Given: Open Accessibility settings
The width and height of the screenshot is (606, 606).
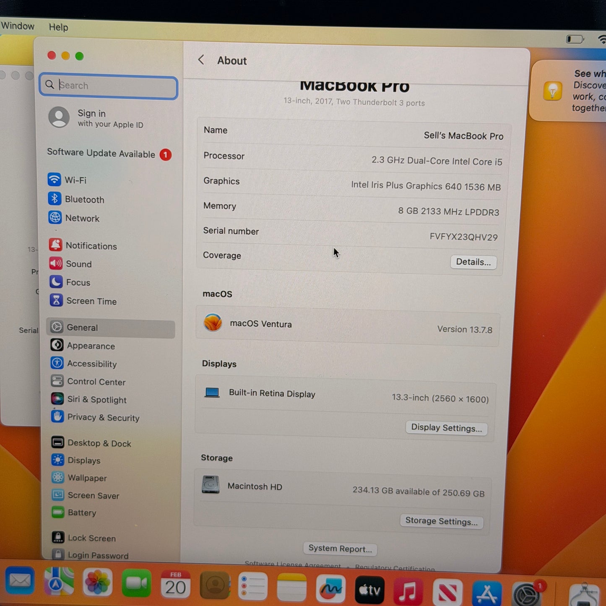Looking at the screenshot, I should 84,364.
